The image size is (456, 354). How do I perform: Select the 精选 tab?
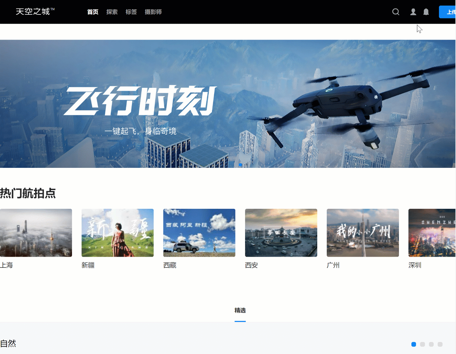(240, 310)
